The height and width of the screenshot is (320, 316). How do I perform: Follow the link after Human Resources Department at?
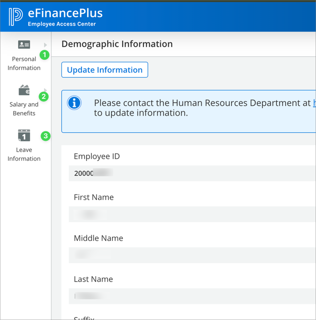coord(314,103)
